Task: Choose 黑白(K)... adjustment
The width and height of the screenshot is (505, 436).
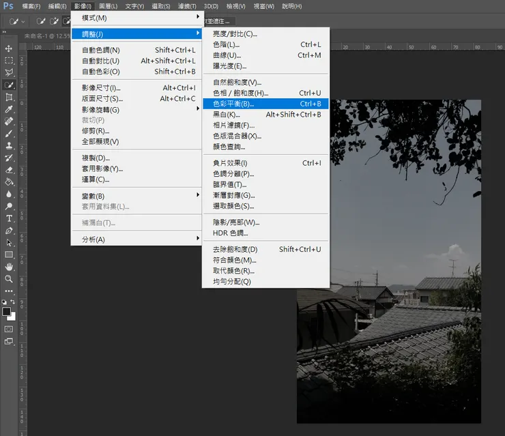Action: (265, 115)
